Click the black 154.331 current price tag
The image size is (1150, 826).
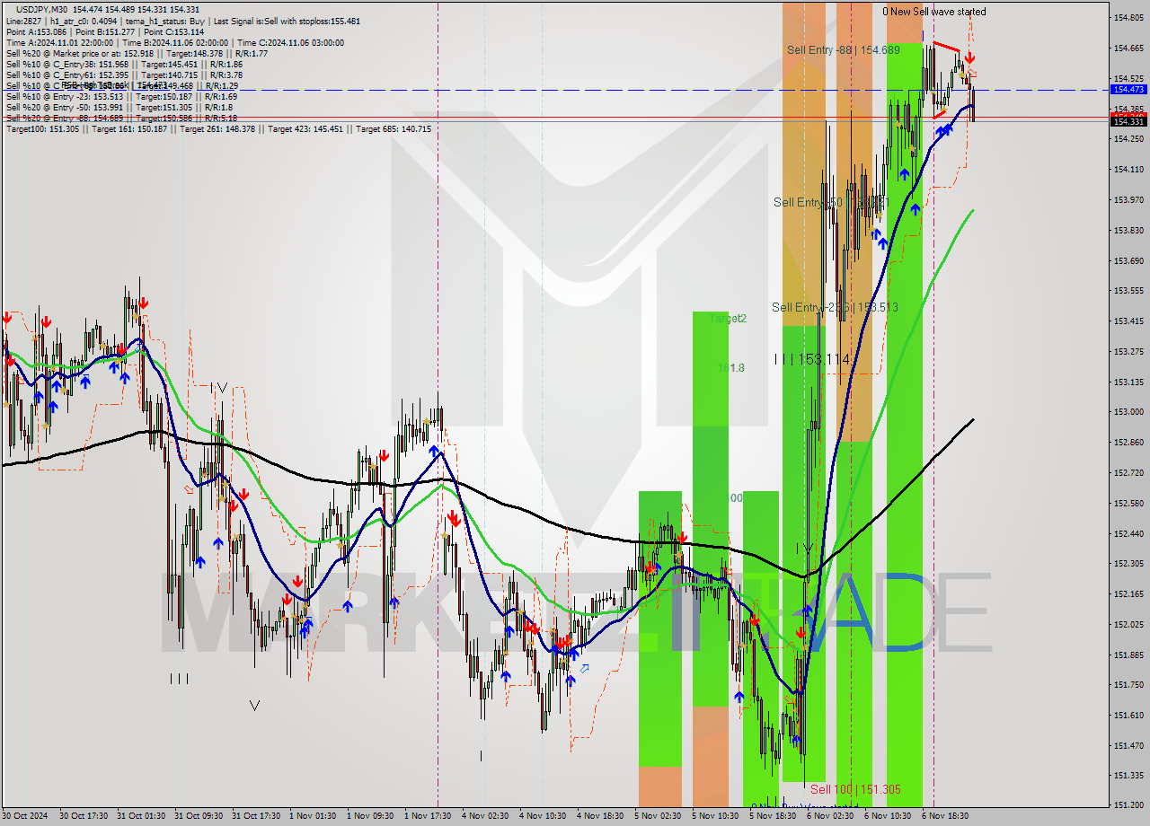point(1128,121)
